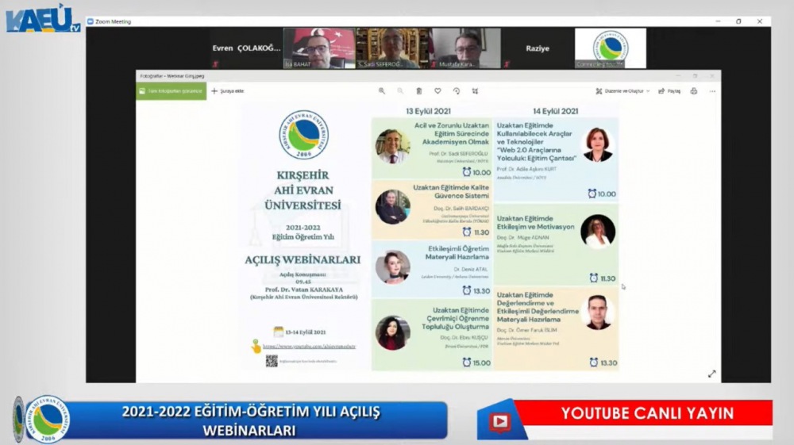Screen dimensions: 794x445
Task: Select İsa BAHAT participant video
Action: coord(319,48)
